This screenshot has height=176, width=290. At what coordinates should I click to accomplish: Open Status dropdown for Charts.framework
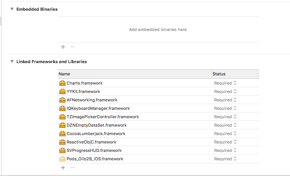tap(225, 83)
